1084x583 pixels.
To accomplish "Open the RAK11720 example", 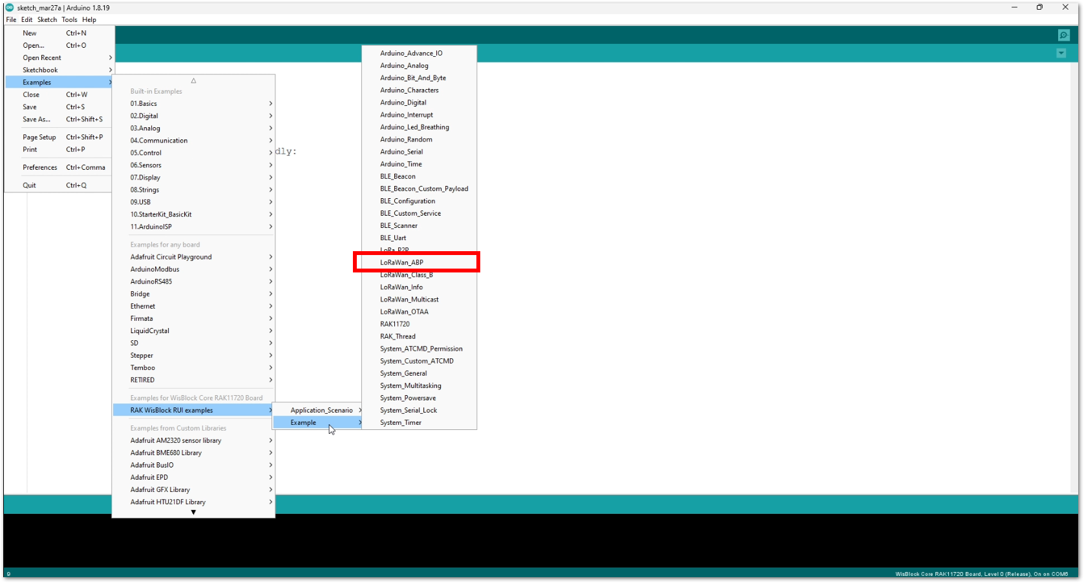I will (419, 324).
